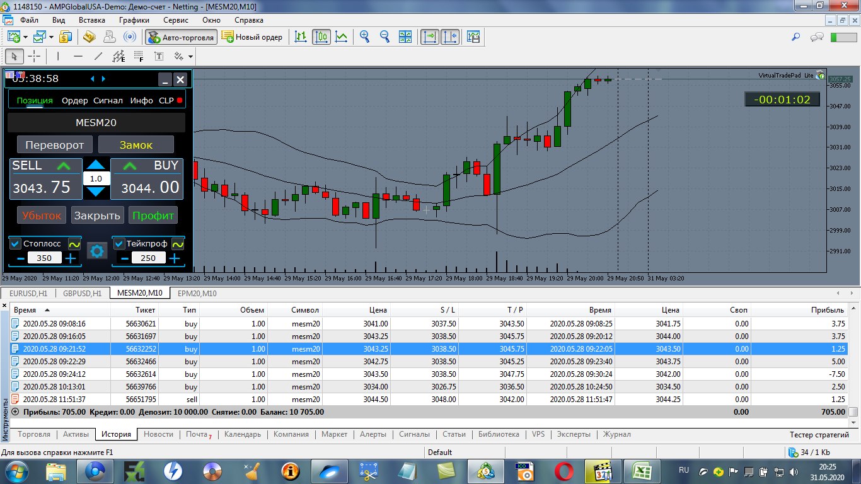Select the cursor arrow tool
861x484 pixels.
14,56
